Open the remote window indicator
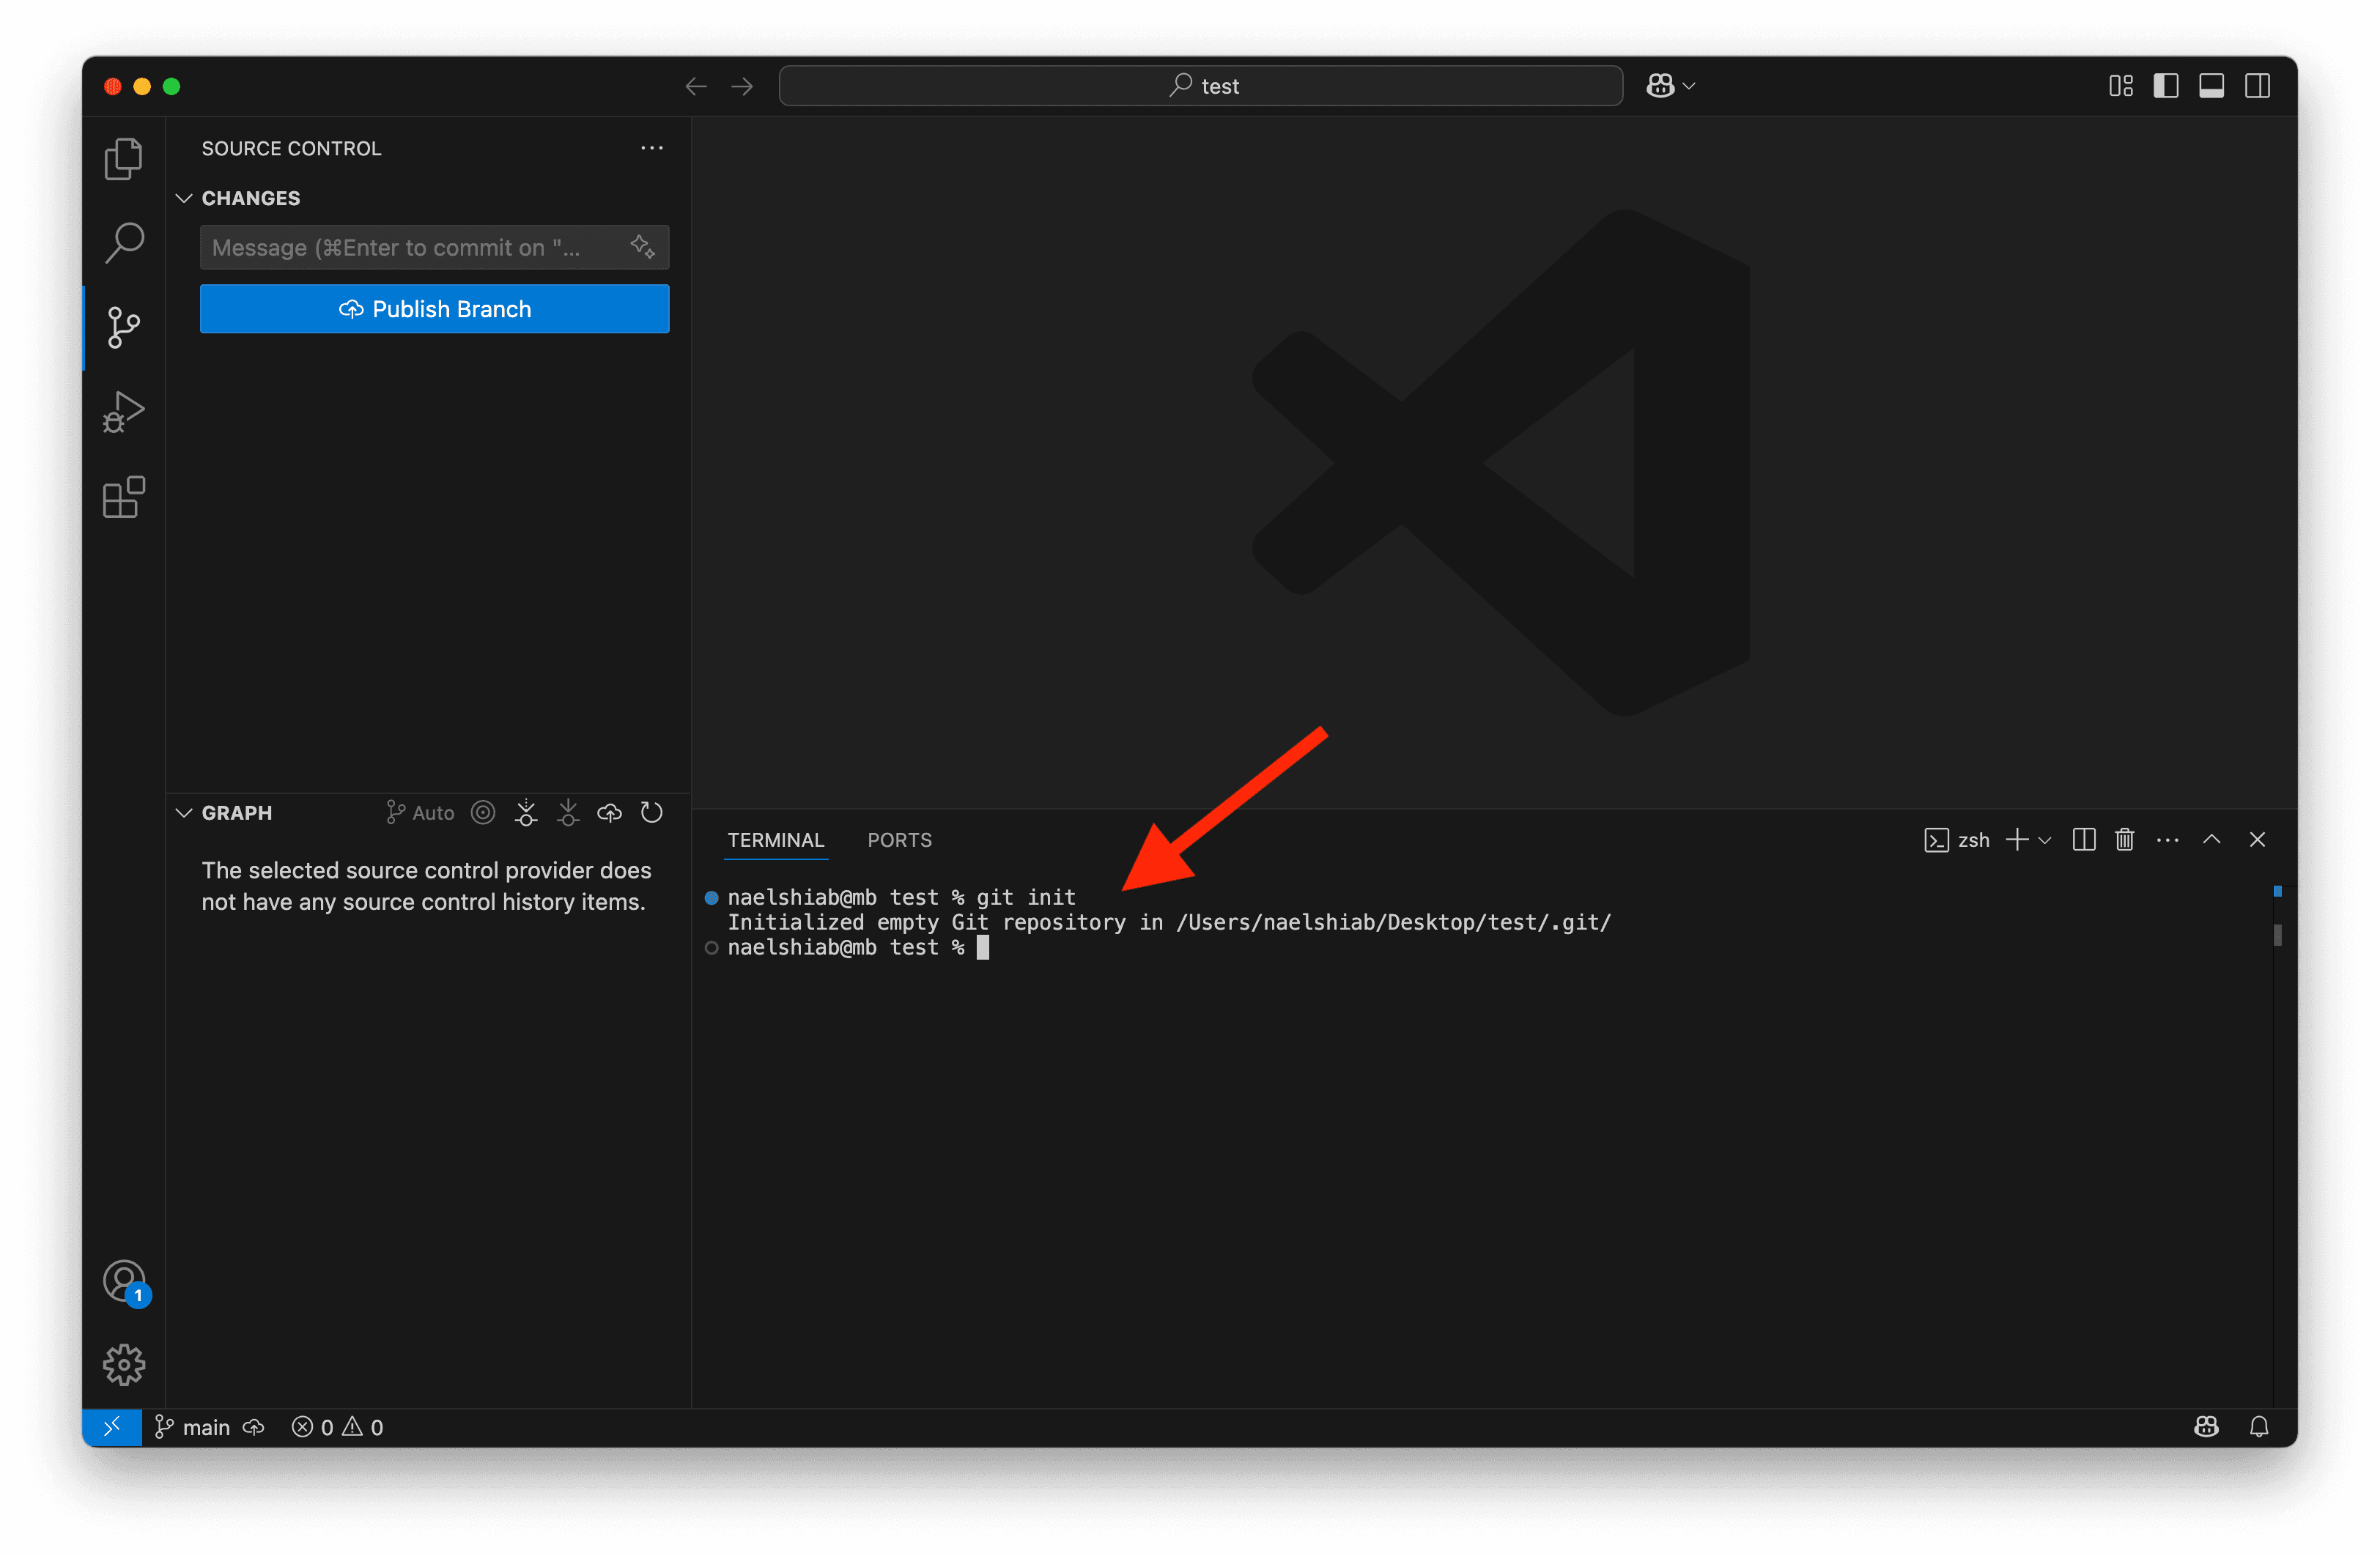 click(112, 1427)
